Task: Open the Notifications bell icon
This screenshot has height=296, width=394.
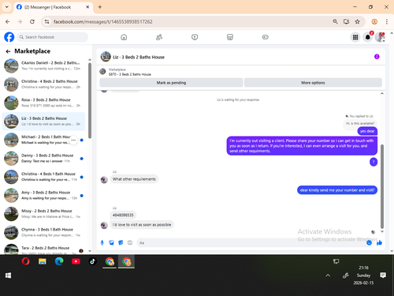Action: point(368,37)
